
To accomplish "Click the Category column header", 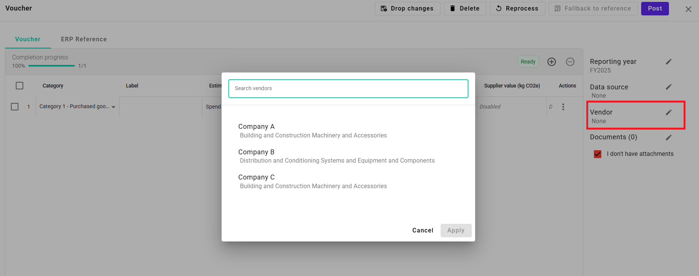I will (53, 86).
